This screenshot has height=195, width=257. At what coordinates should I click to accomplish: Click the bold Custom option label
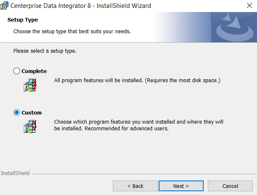[32, 112]
